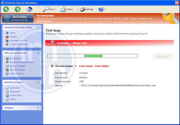Screen dimensions: 180x125
Task: Start a Quick Scan from the sidebar
Action: click(x=15, y=88)
